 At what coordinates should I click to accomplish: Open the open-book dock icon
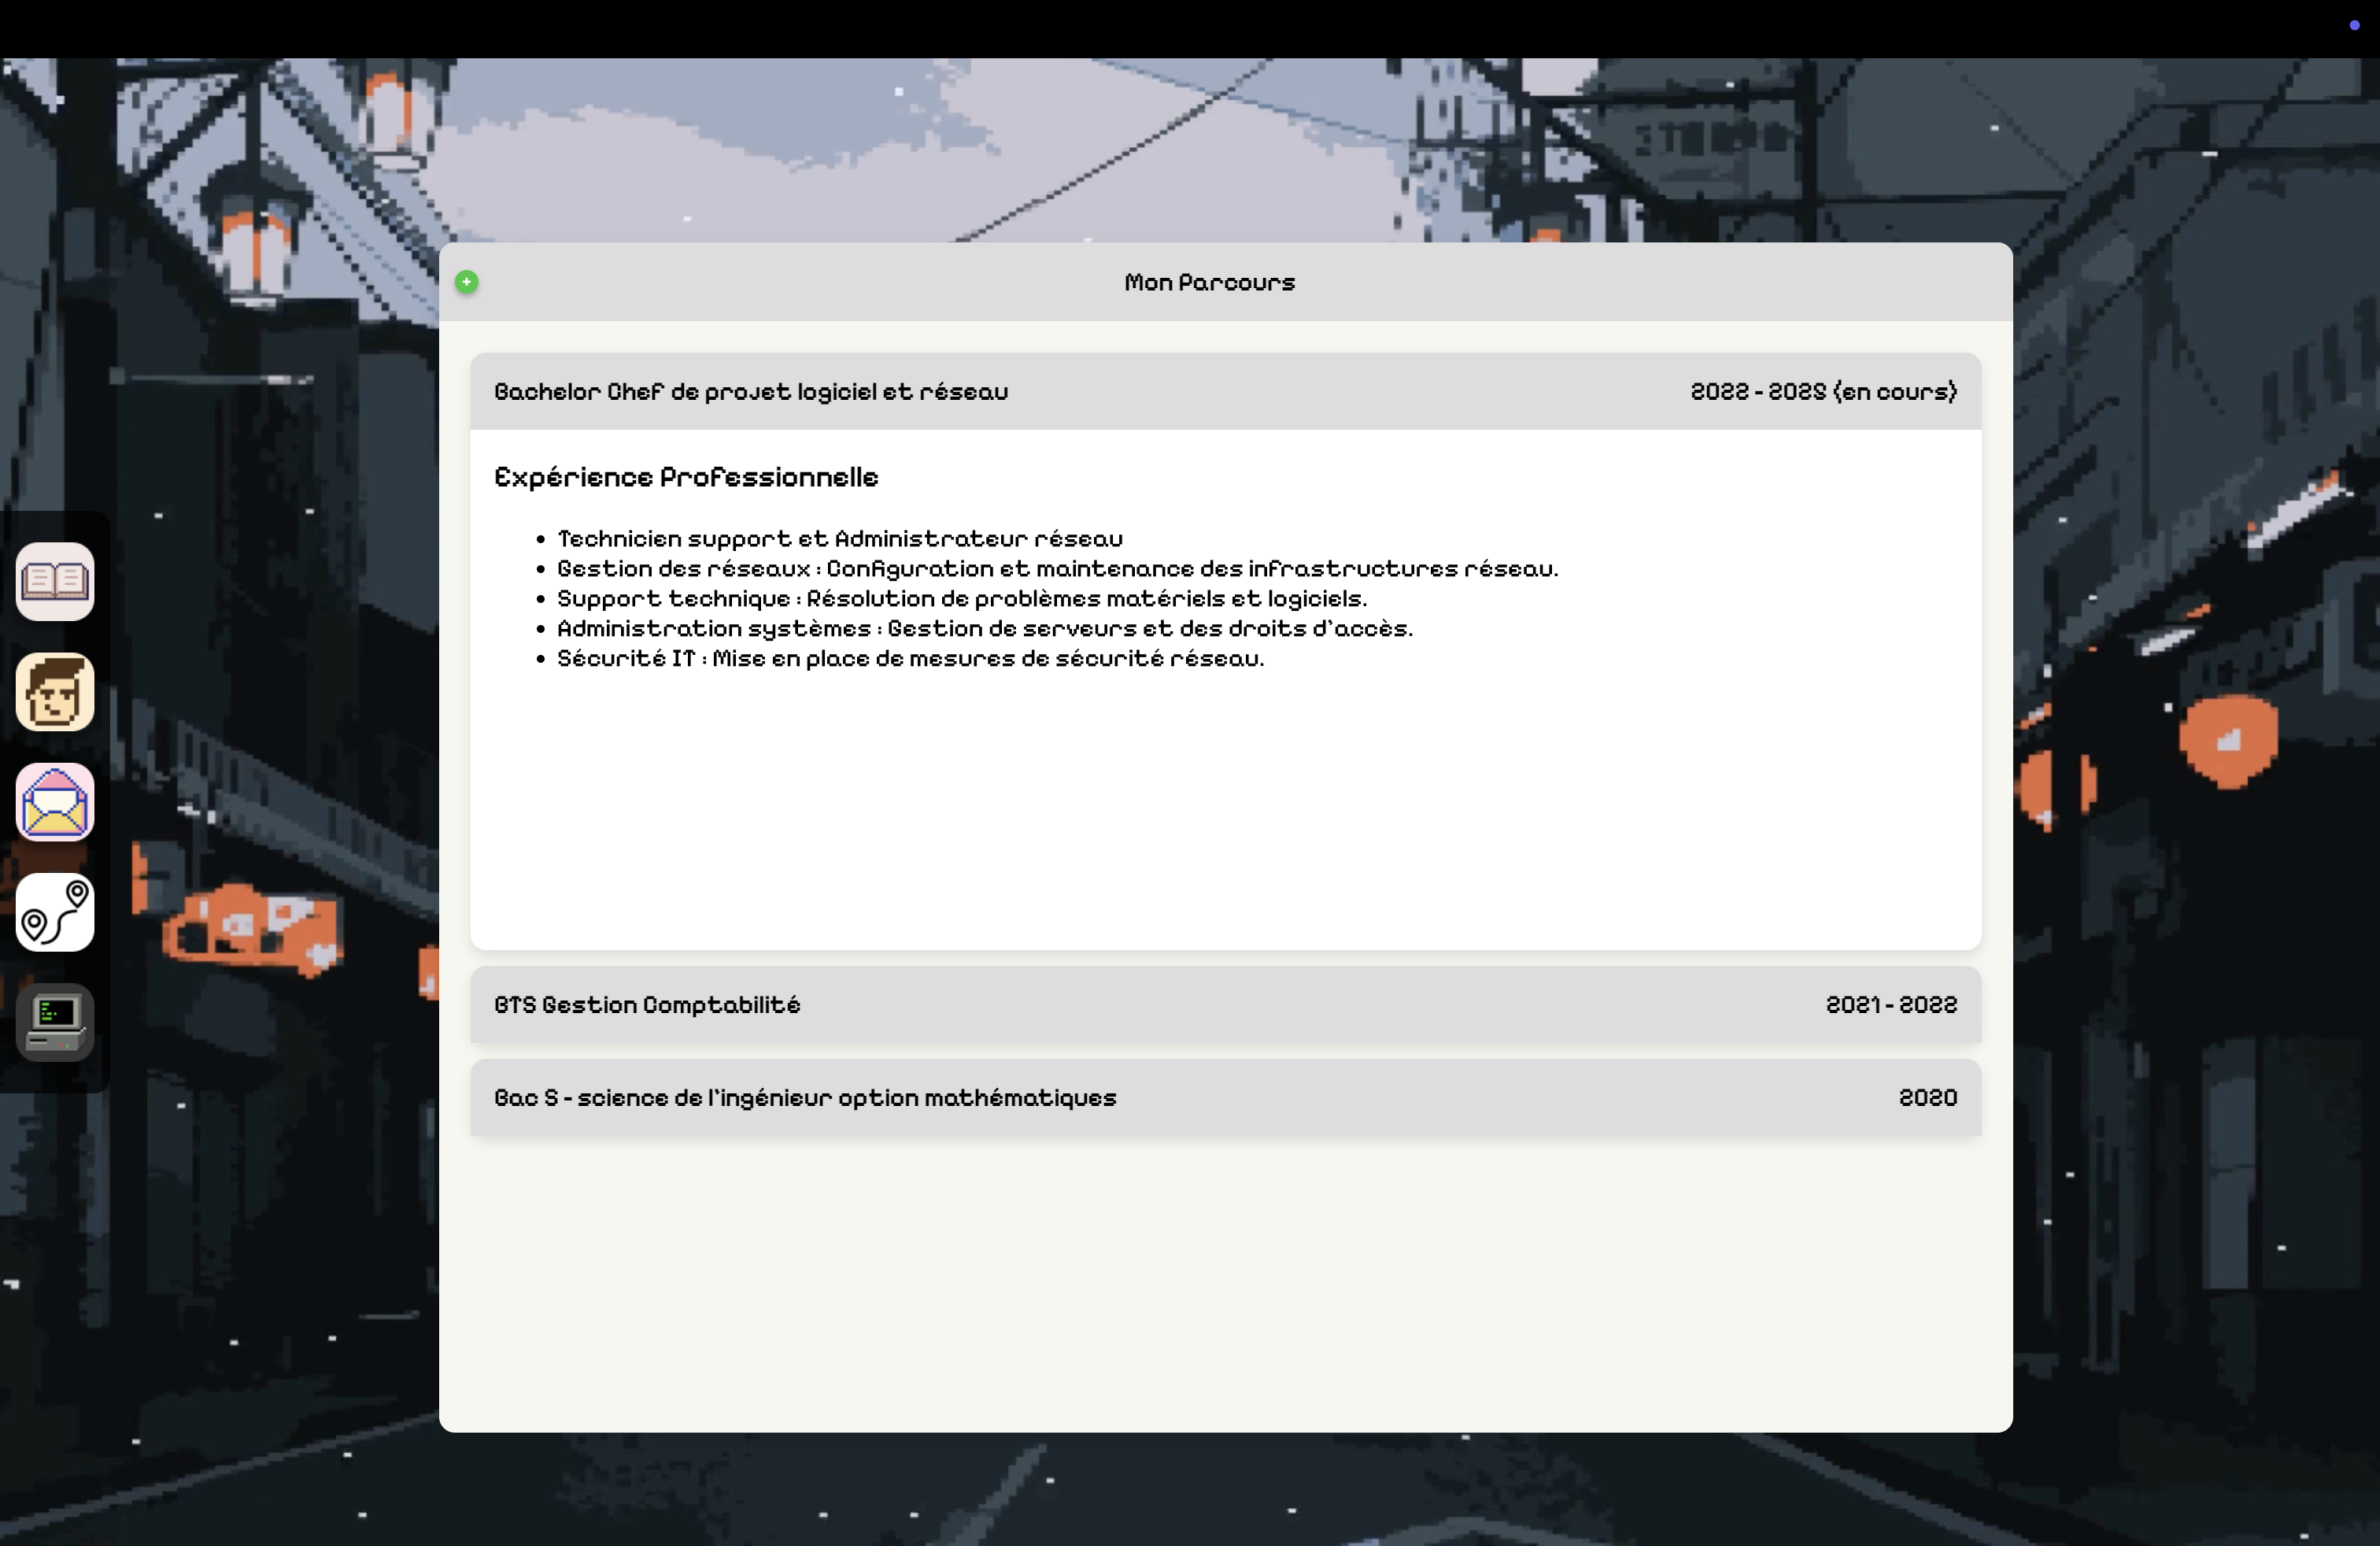(x=55, y=582)
